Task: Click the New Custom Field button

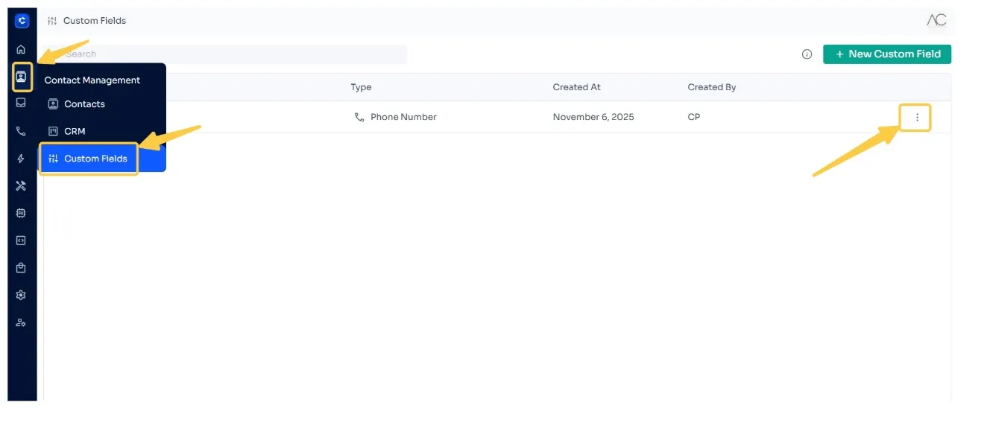Action: (886, 54)
